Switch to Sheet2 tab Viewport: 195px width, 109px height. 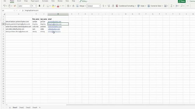[x=22, y=107]
